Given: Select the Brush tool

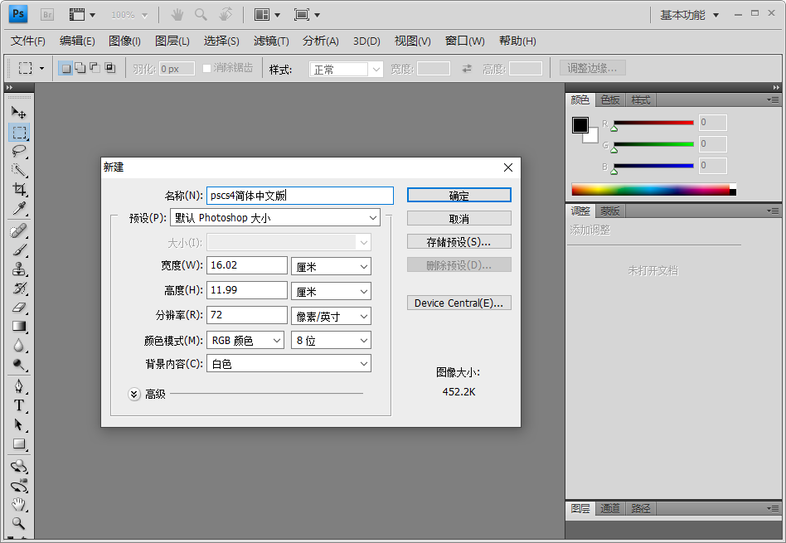Looking at the screenshot, I should [19, 250].
